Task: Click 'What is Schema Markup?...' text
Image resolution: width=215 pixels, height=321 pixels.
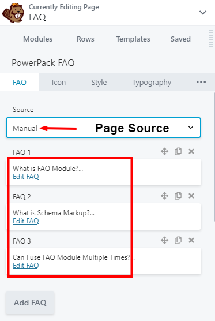Action: coord(54,213)
